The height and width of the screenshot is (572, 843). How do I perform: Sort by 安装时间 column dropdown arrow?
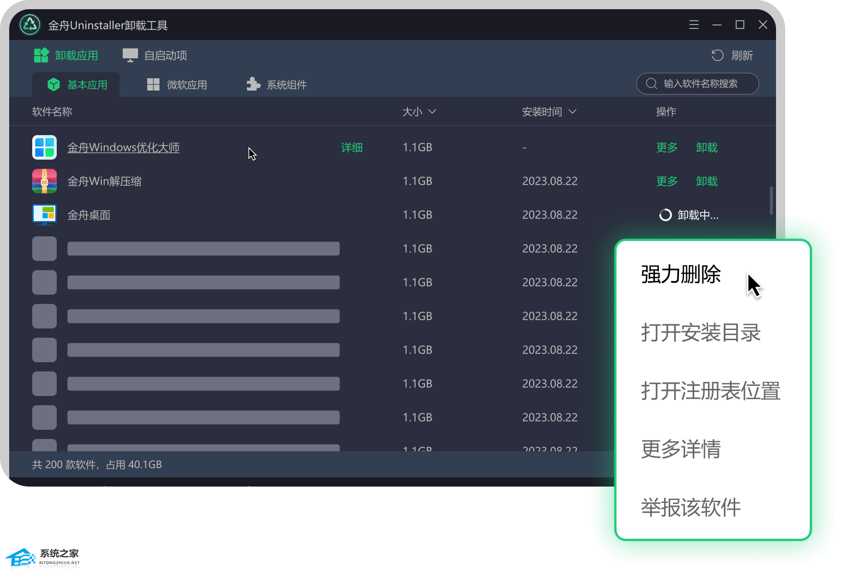[x=573, y=112]
